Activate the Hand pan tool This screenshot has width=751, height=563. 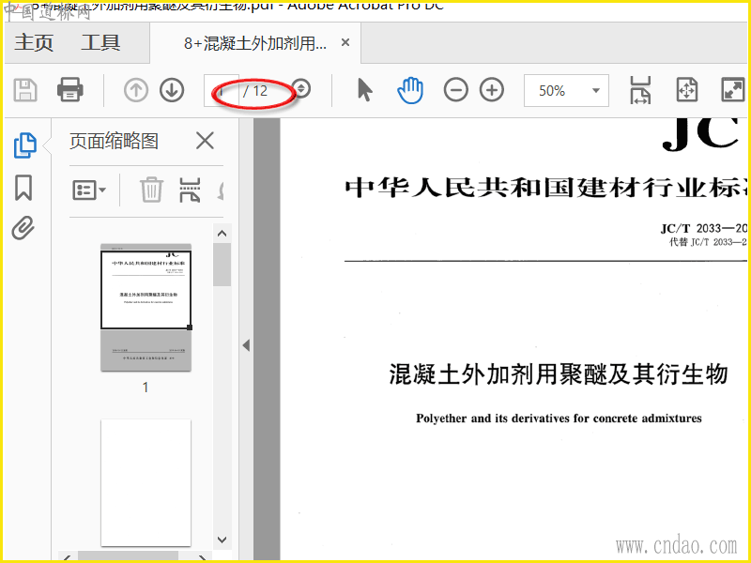pos(410,90)
